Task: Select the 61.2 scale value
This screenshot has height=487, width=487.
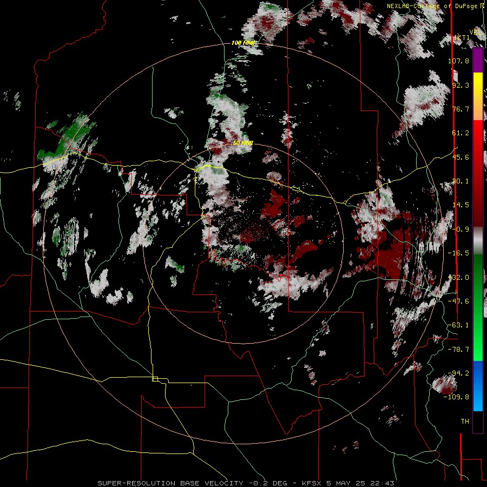Action: [460, 133]
